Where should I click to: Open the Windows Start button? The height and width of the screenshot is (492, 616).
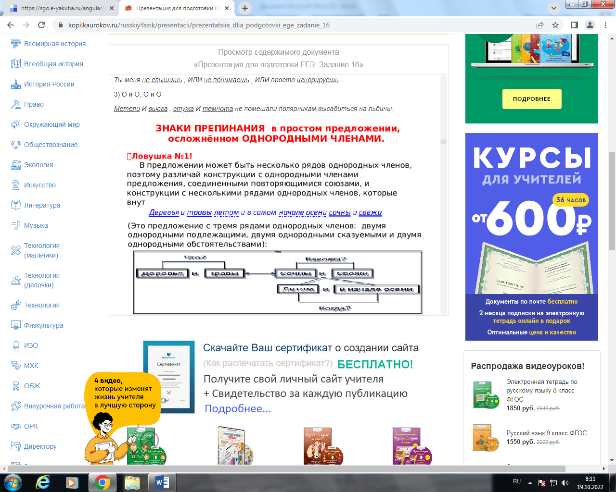[13, 482]
